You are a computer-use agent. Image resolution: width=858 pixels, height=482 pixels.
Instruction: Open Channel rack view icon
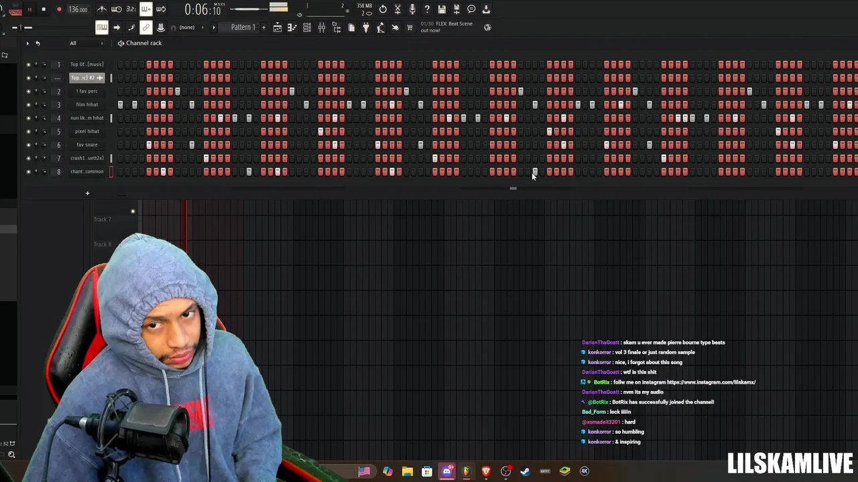tap(307, 27)
